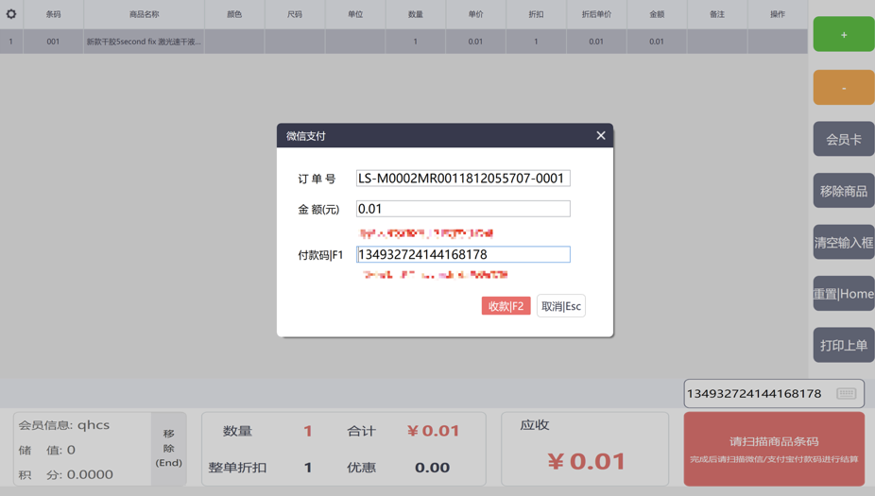Click the 合计 total ¥0.01
The image size is (875, 496).
(x=433, y=431)
